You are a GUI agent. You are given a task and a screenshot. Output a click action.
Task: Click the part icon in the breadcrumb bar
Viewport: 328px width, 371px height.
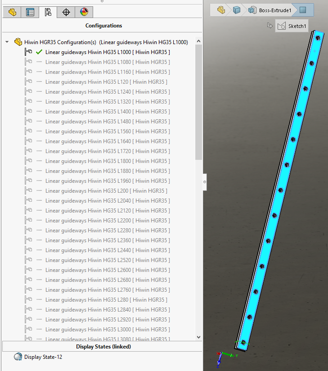[221, 10]
